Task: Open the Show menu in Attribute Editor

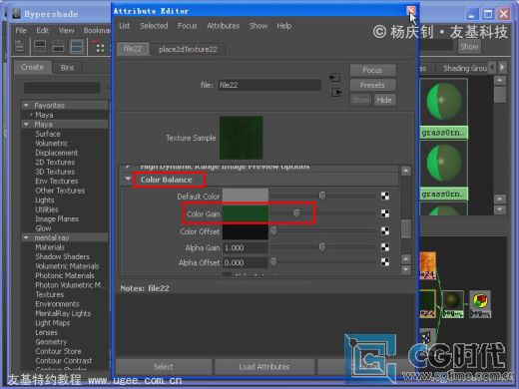Action: [x=259, y=26]
